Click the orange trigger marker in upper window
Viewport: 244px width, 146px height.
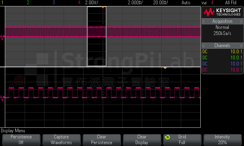click(x=103, y=7)
